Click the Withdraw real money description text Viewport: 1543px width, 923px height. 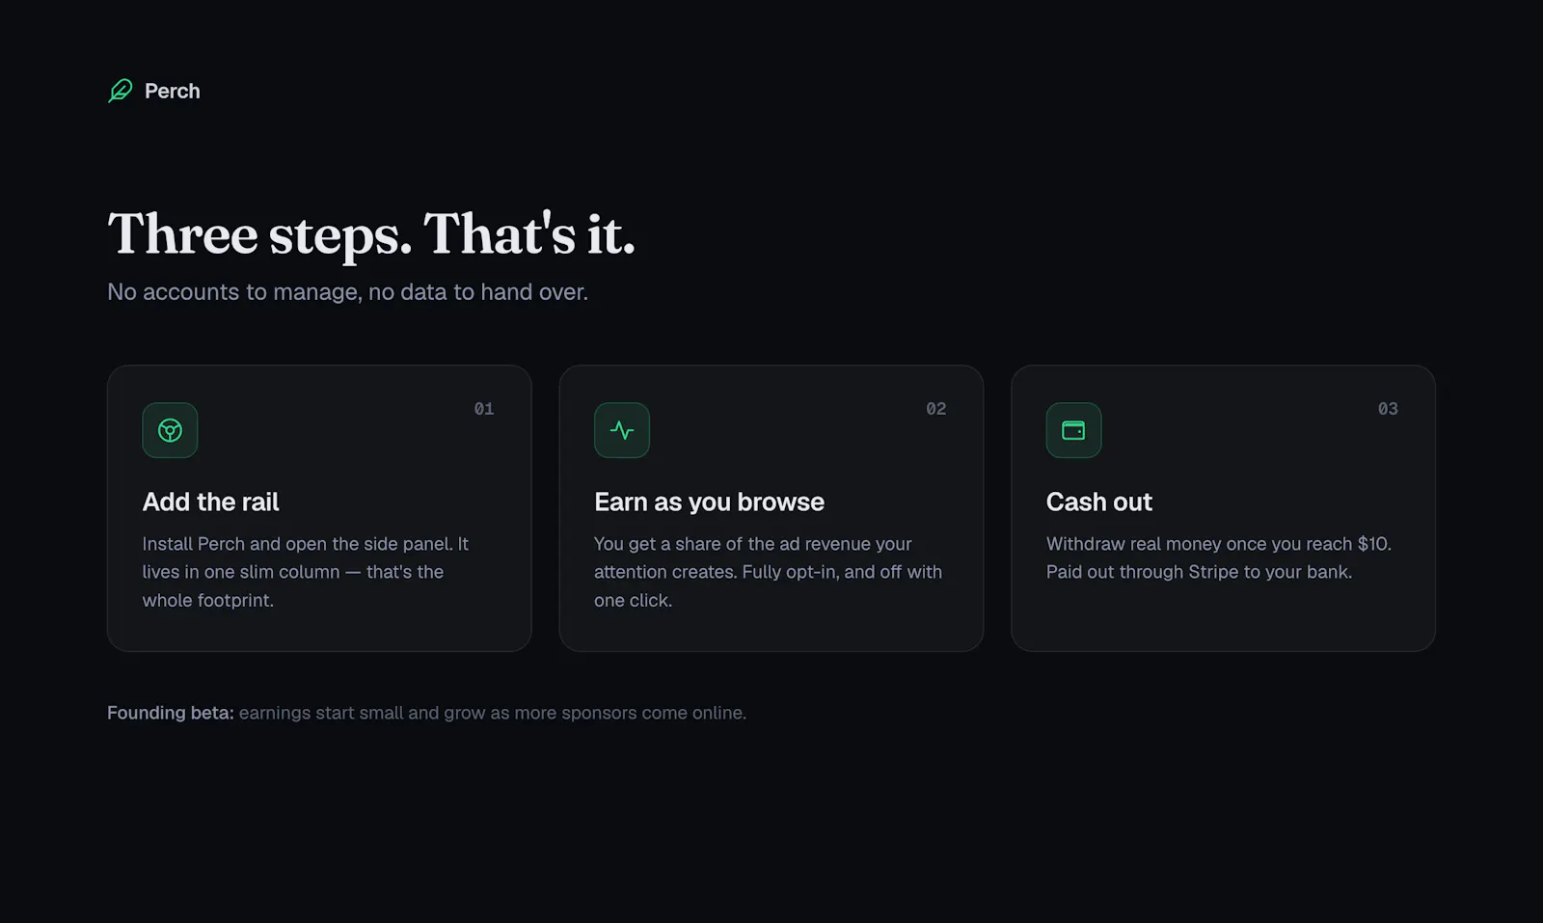point(1219,544)
